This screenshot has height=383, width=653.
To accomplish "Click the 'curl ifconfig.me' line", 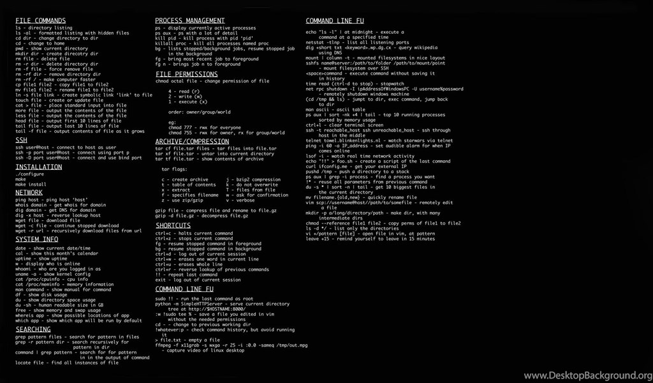I will (x=356, y=167).
